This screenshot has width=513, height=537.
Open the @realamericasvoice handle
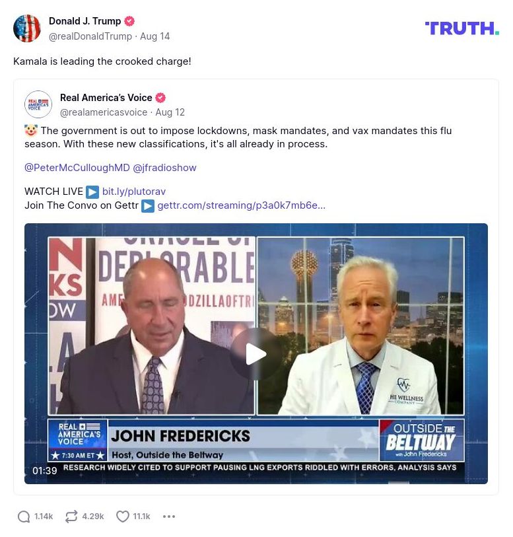pos(104,112)
